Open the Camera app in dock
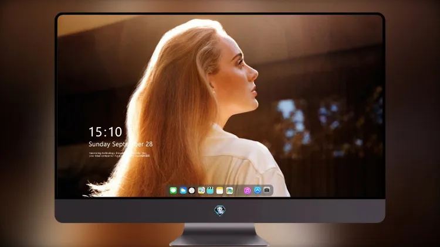440x247 pixels. click(267, 190)
